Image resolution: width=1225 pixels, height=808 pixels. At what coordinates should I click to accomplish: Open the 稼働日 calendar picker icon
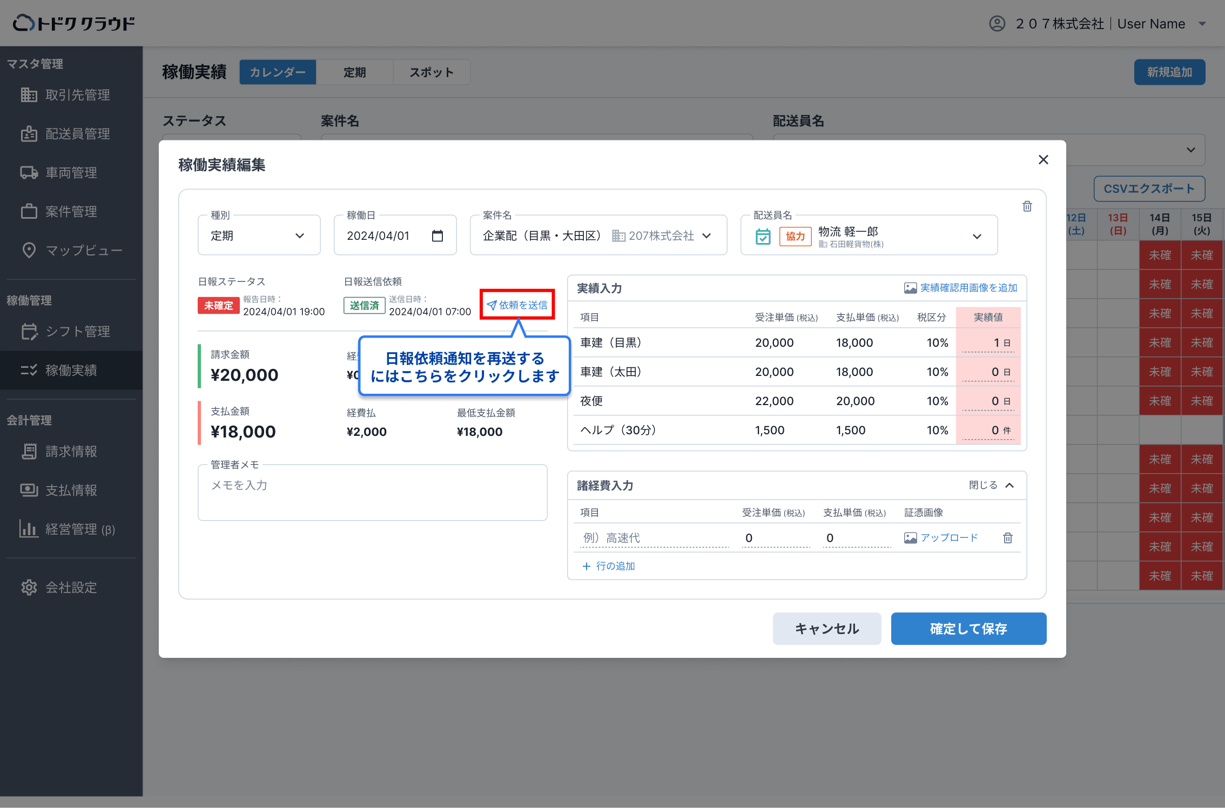(x=437, y=236)
